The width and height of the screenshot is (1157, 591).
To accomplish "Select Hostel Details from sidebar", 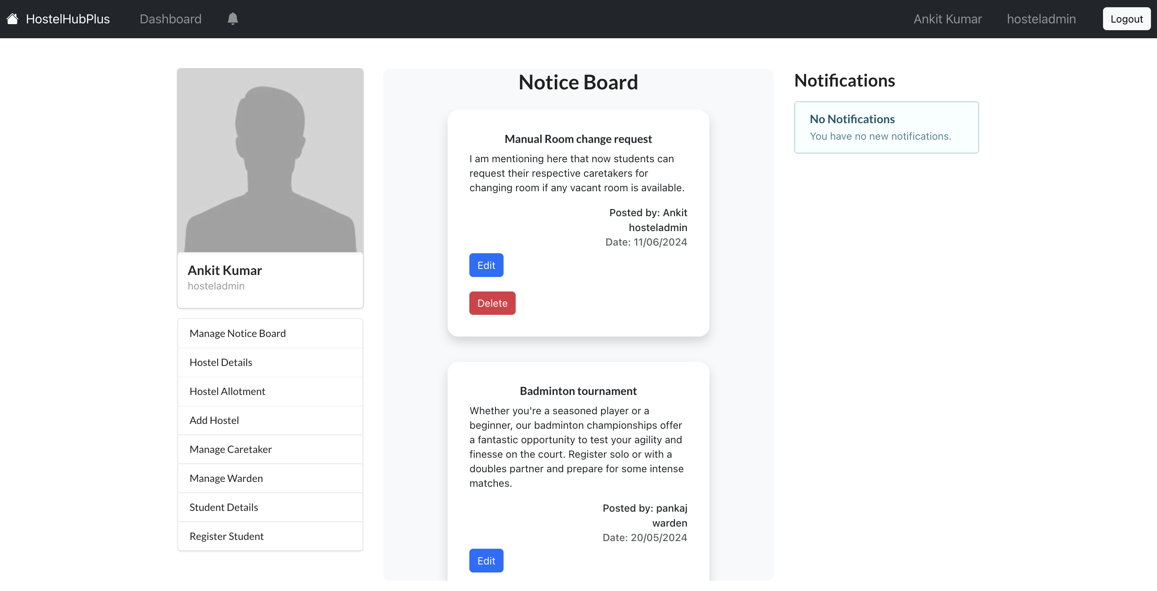I will tap(220, 362).
